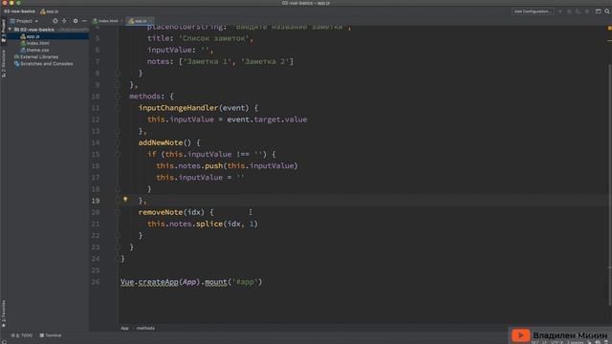Click line number 19 in the gutter
612x344 pixels.
pos(96,201)
